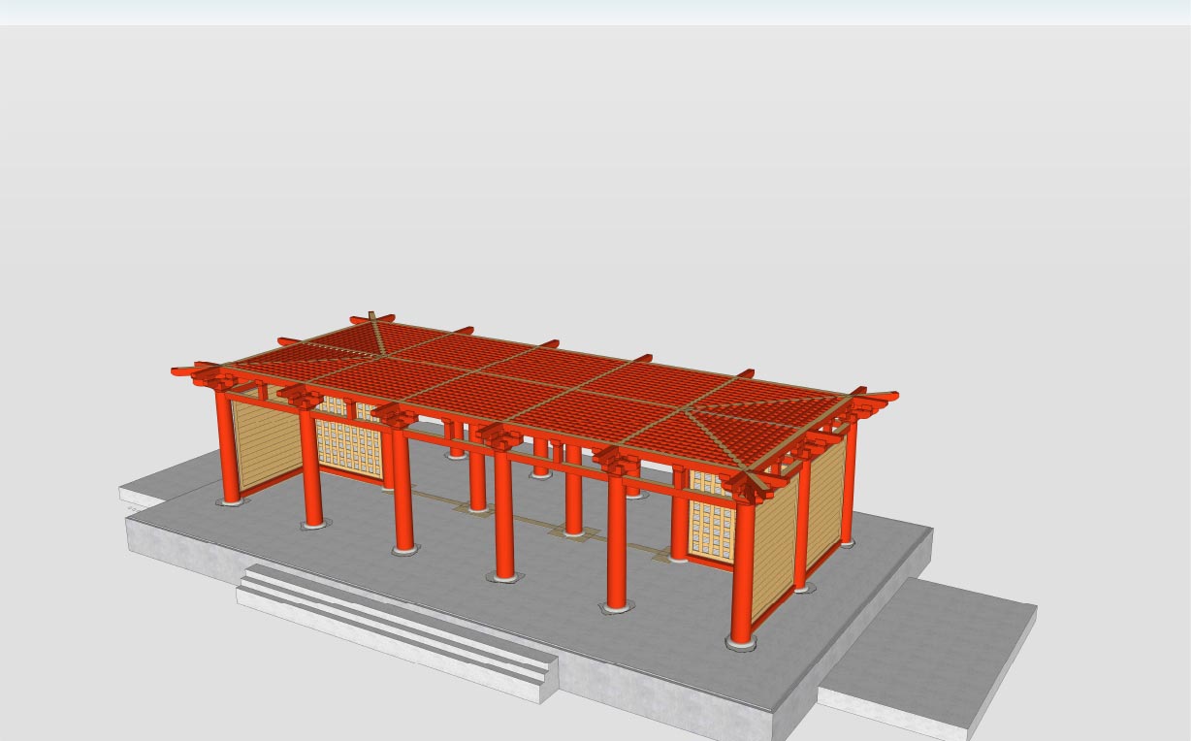Select the left end wooden wall panel
Image resolution: width=1191 pixels, height=741 pixels.
coord(267,446)
